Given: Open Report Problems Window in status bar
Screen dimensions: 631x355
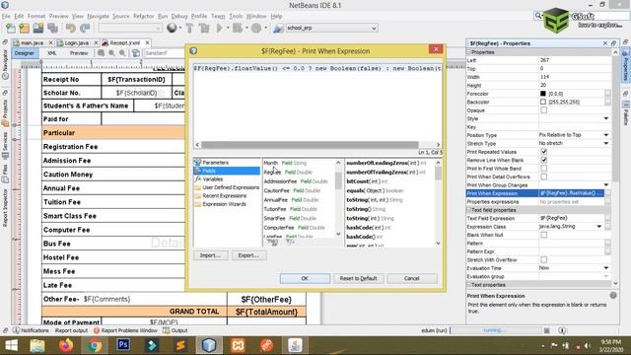Looking at the screenshot, I should [125, 330].
